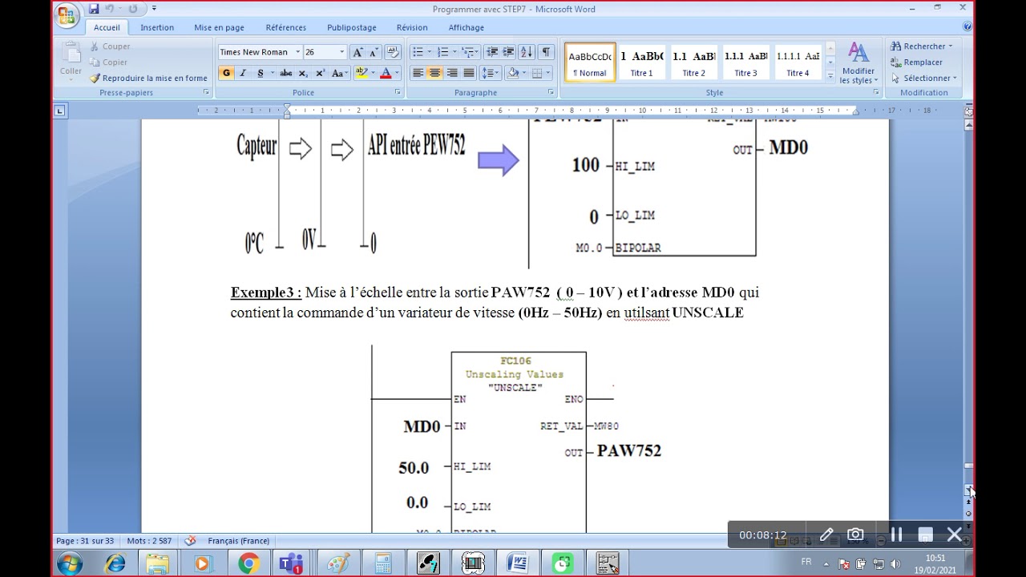This screenshot has width=1026, height=577.
Task: Click Français (France) language in status bar
Action: 239,541
